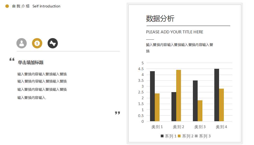Click the 系列 1 dark legend swatch
The height and width of the screenshot is (145, 254).
(162, 136)
